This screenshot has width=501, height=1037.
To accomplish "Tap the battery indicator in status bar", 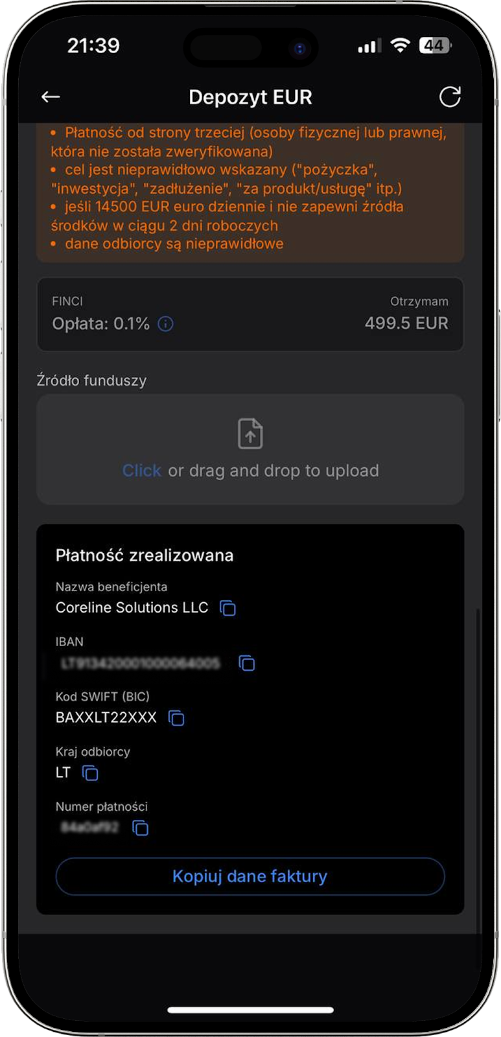I will coord(435,45).
